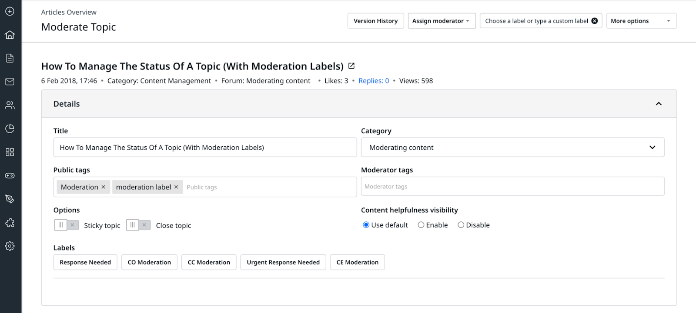Go to Articles Overview breadcrumb
The height and width of the screenshot is (313, 696).
69,12
